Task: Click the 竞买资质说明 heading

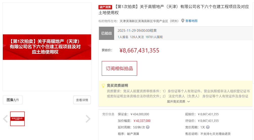Action: [117, 86]
